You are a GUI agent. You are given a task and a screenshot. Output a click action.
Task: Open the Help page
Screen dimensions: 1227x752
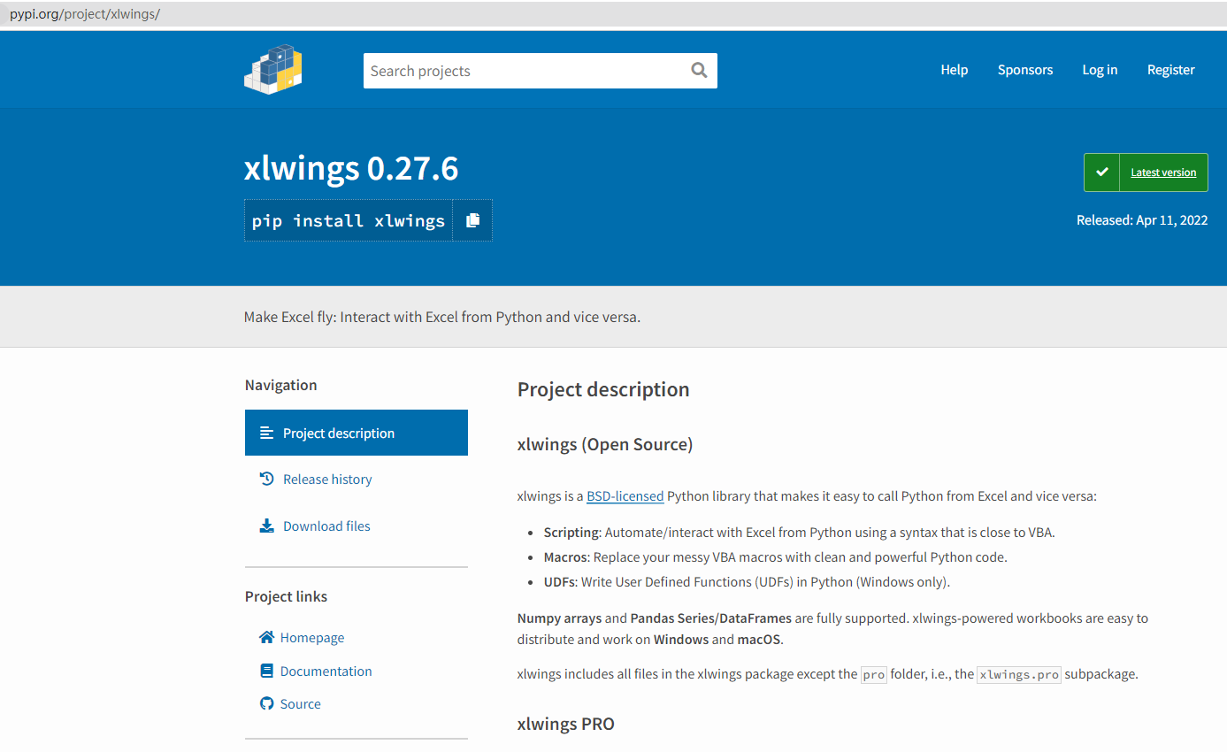pos(954,69)
